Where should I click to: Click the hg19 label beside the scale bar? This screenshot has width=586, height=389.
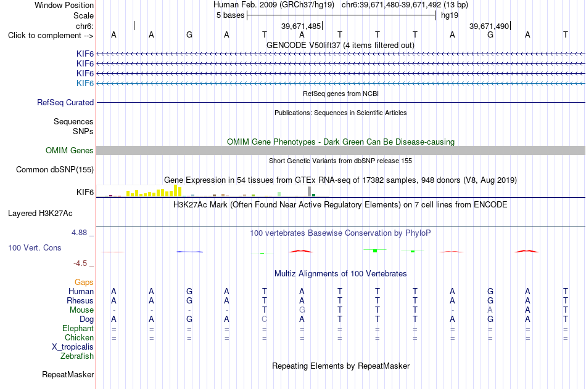450,15
